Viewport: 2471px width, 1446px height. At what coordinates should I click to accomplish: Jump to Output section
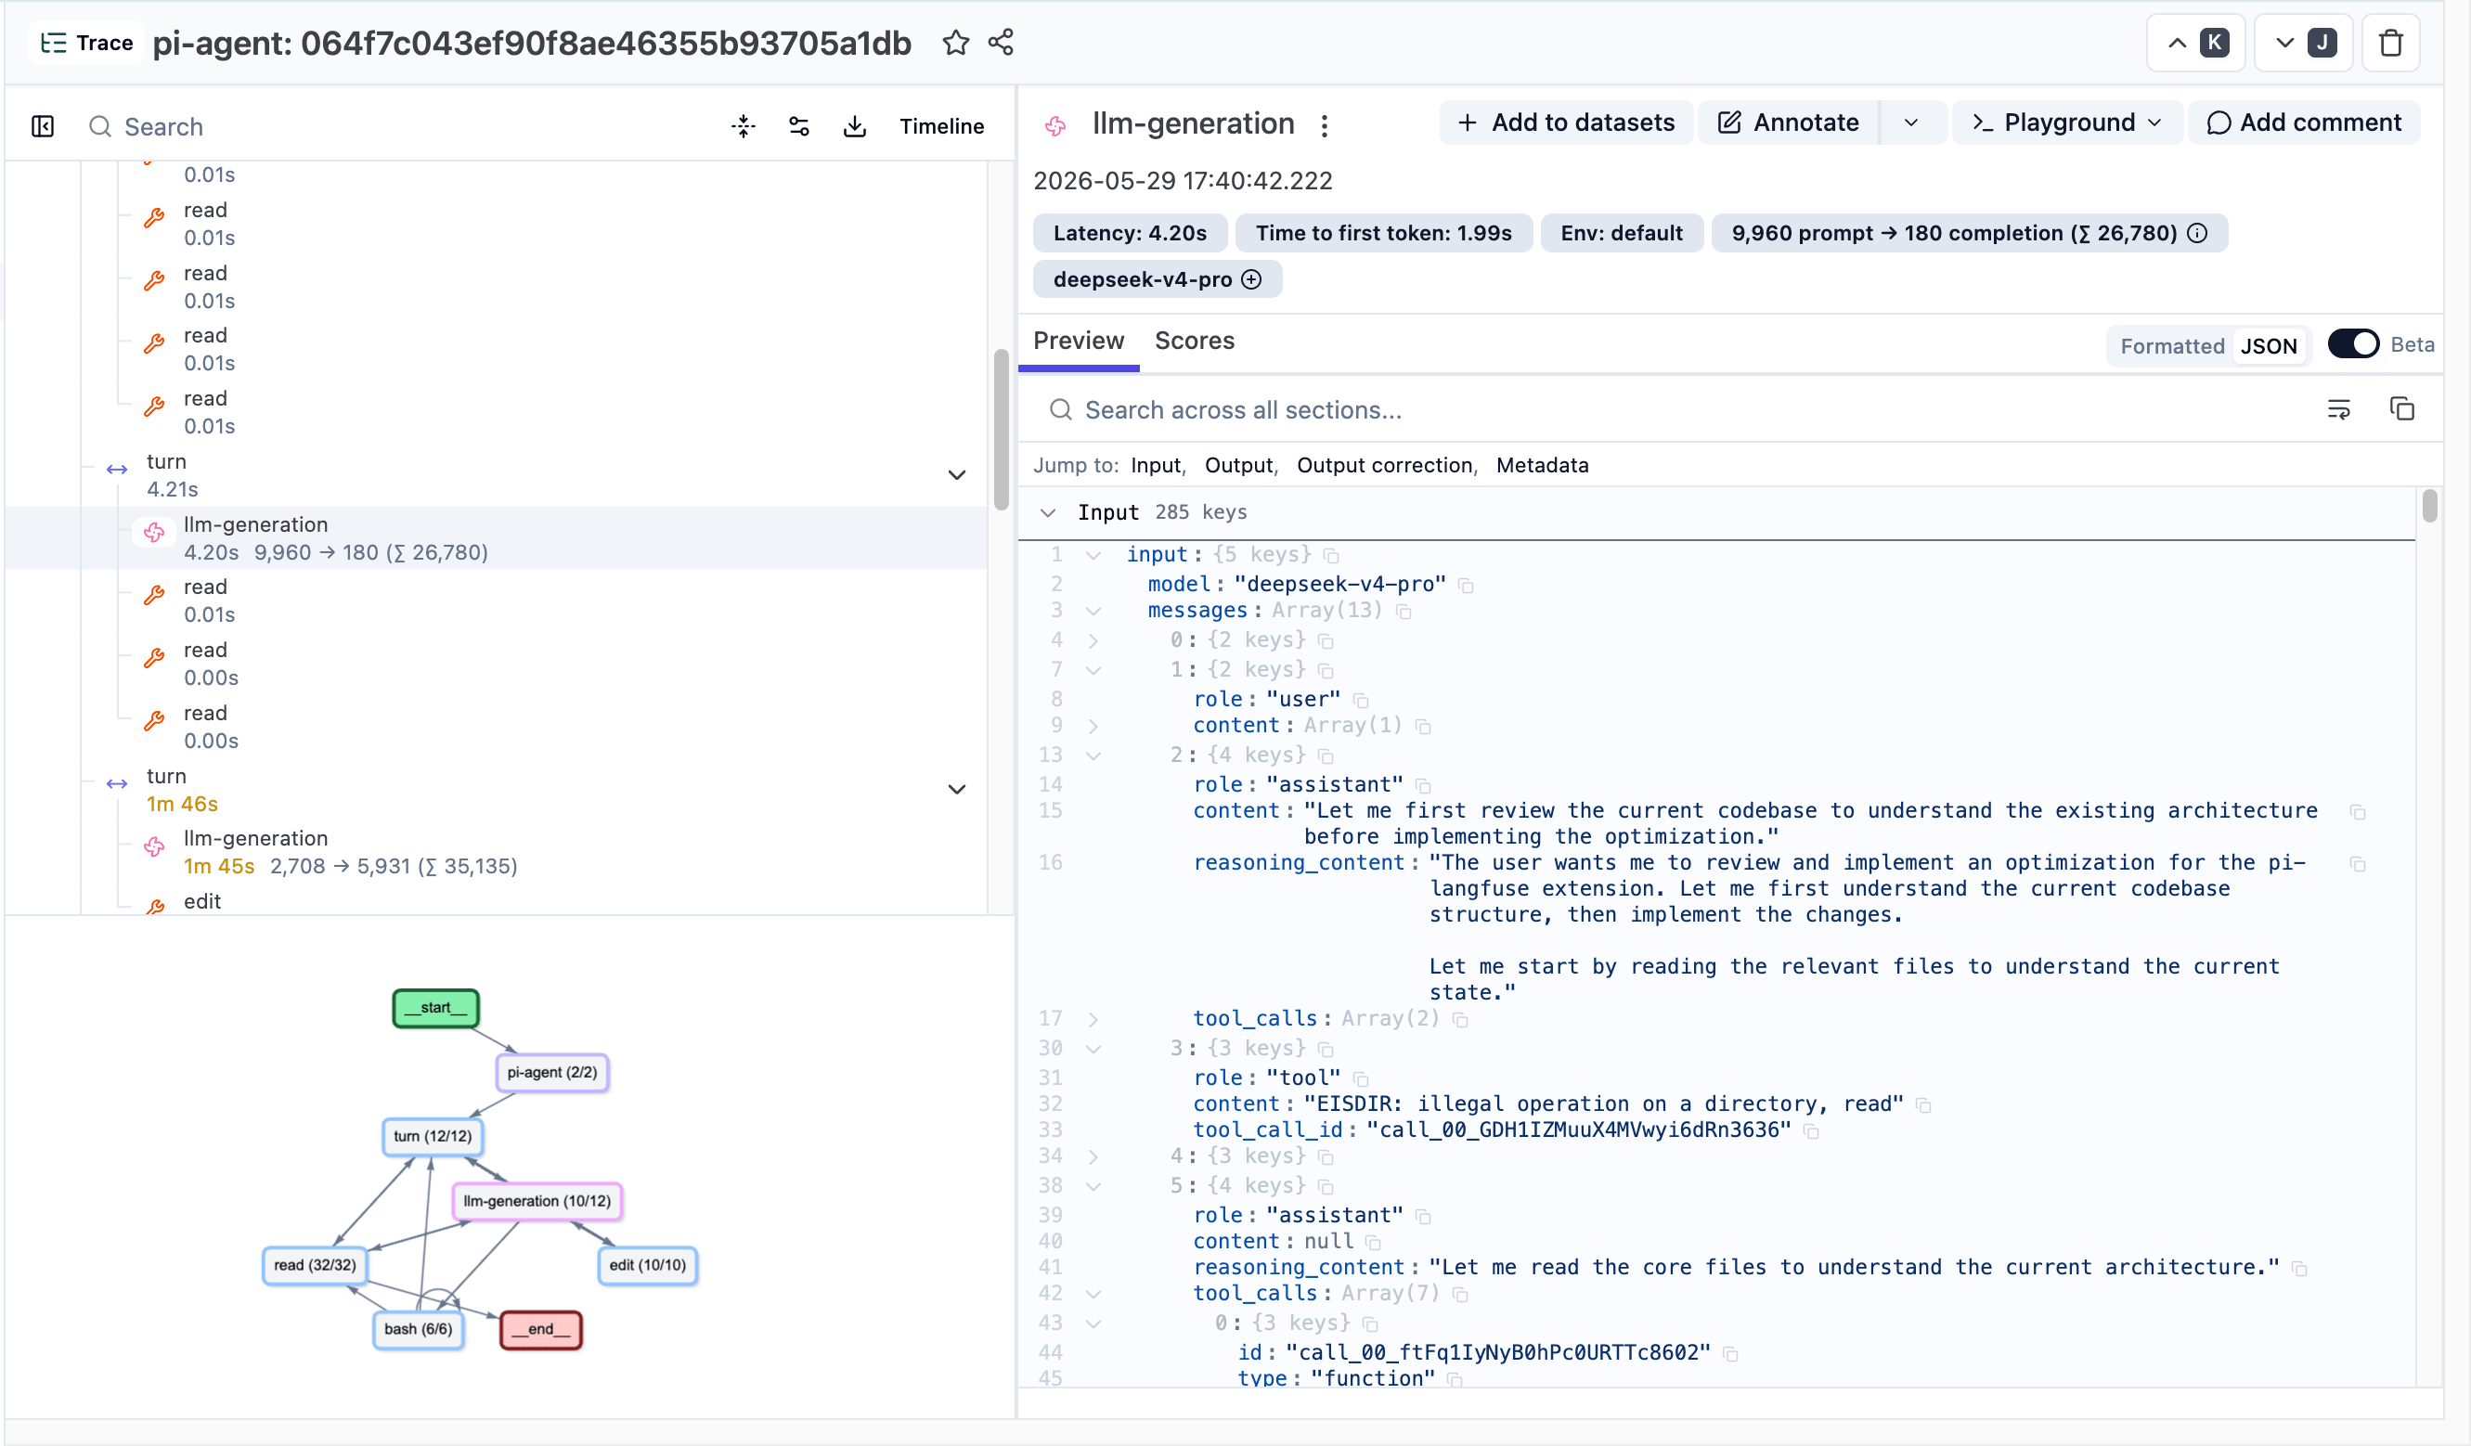click(x=1238, y=466)
